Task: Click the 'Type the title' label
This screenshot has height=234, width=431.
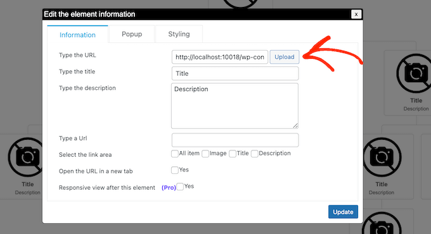Action: (77, 71)
